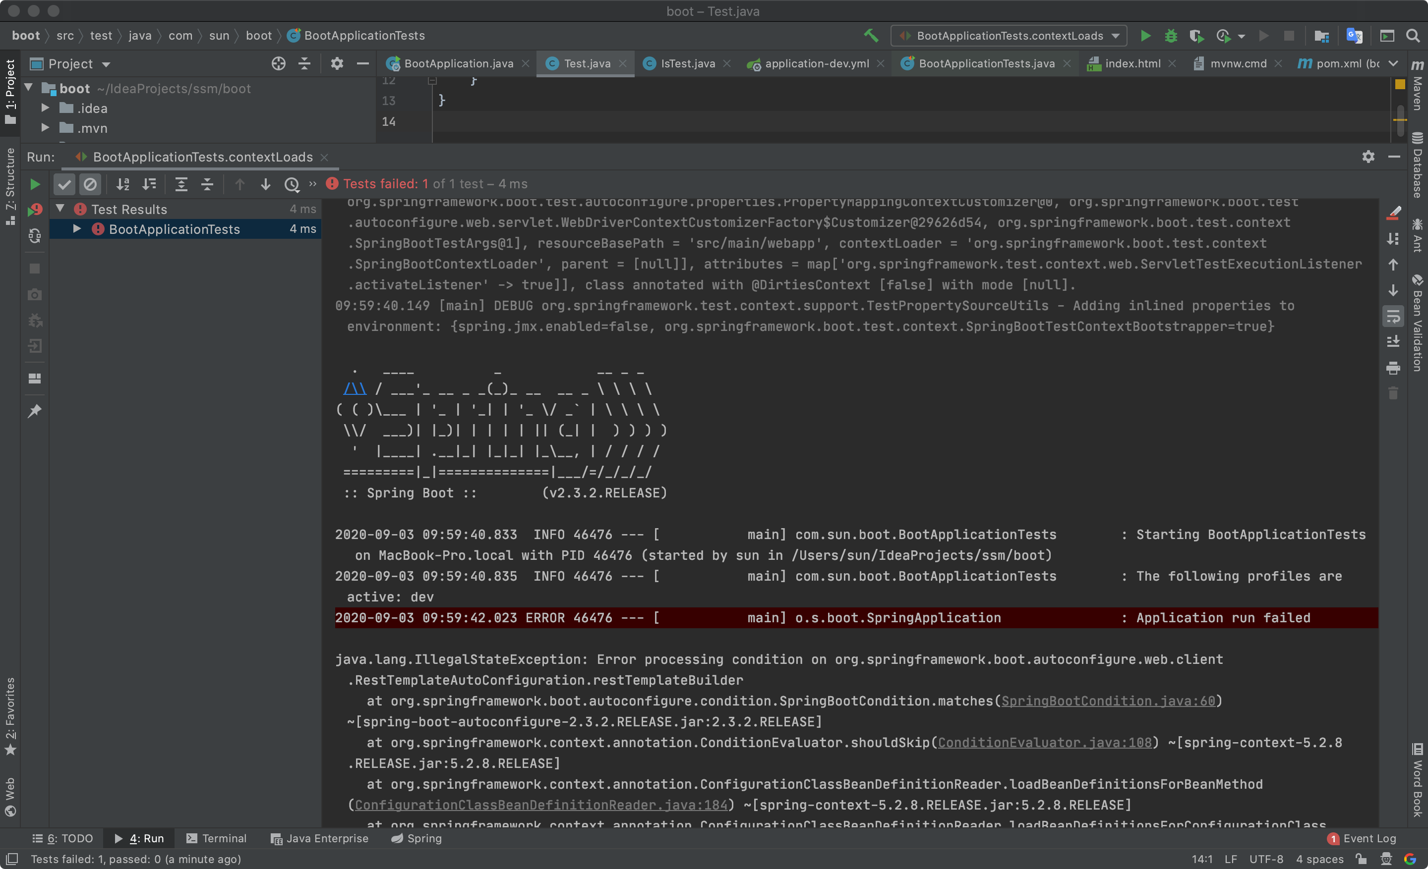The height and width of the screenshot is (869, 1428).
Task: Change LF line separator
Action: pos(1231,859)
